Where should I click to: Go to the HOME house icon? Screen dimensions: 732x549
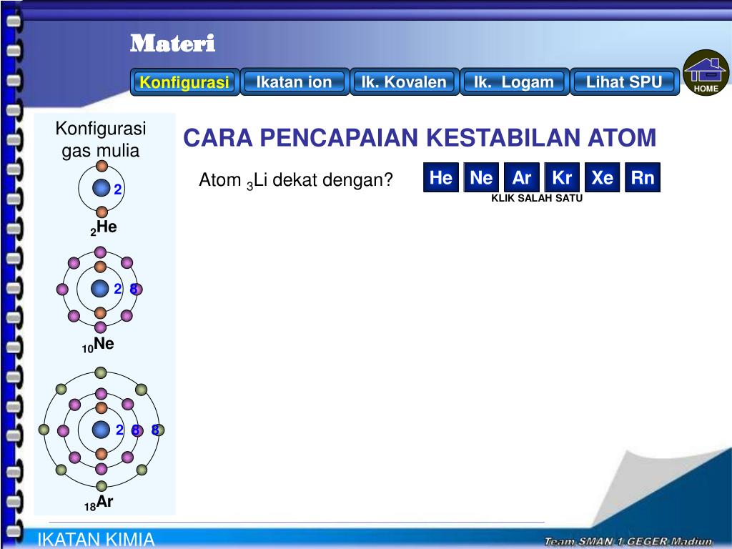point(706,73)
